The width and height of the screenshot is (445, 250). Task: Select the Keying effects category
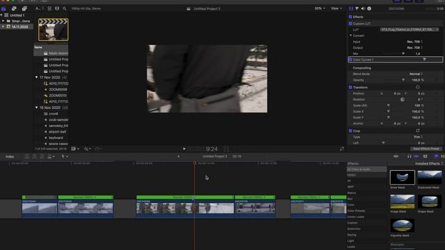352,235
